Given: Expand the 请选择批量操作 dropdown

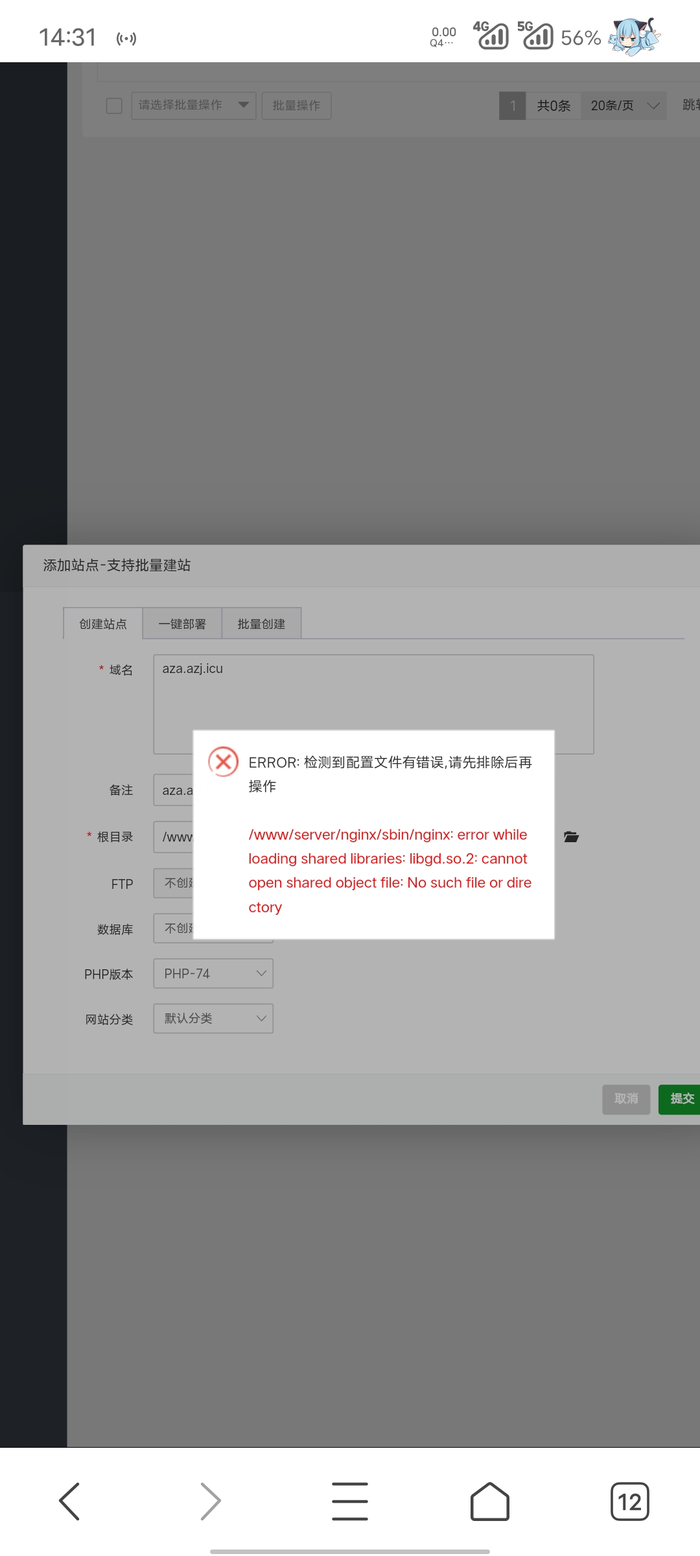Looking at the screenshot, I should 194,106.
